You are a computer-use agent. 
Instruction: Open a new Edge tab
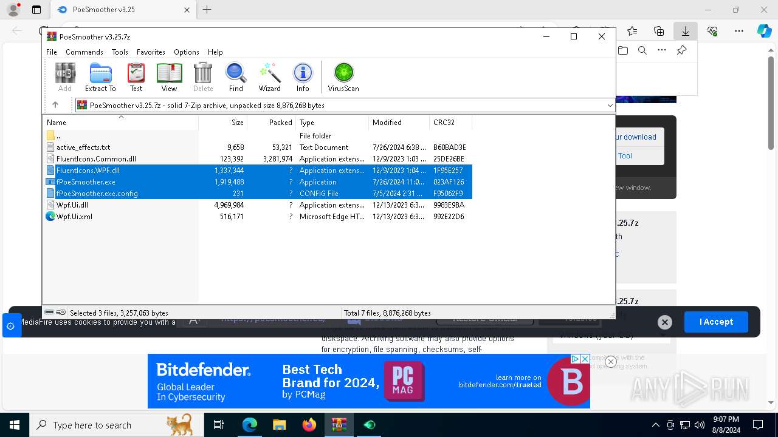pos(207,10)
